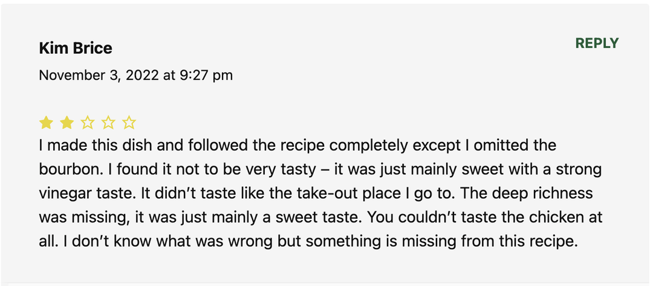Select the third star in the rating
The image size is (653, 286).
click(88, 123)
